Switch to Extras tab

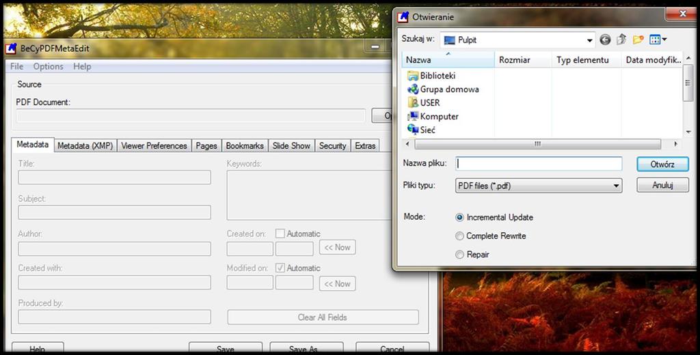[x=365, y=146]
